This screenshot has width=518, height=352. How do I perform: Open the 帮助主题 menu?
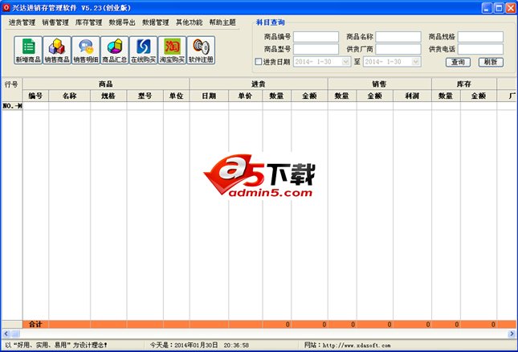click(222, 23)
